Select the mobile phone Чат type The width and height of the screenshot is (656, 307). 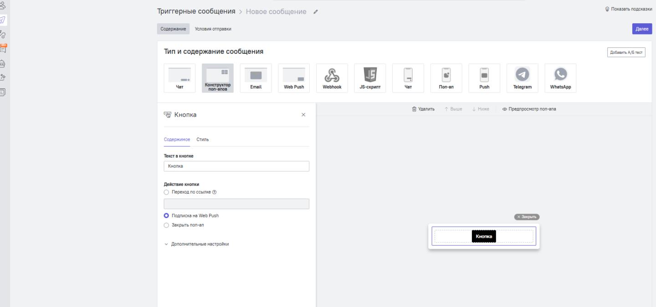click(408, 78)
